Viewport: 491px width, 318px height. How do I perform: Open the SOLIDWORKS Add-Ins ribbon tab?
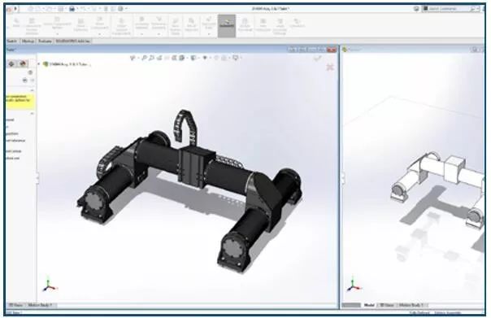point(73,41)
